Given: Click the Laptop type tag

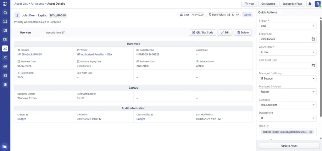Looking at the screenshot, I should (247, 15).
